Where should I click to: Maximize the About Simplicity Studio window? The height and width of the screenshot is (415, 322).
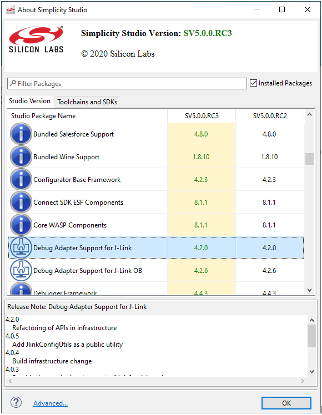click(282, 10)
